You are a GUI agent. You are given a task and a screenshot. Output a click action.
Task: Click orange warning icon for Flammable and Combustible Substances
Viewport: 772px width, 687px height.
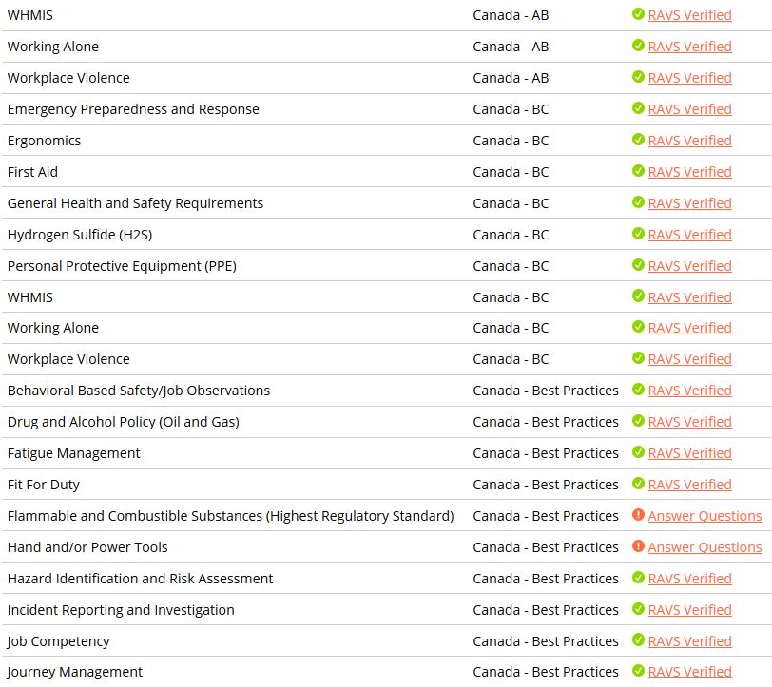(638, 516)
